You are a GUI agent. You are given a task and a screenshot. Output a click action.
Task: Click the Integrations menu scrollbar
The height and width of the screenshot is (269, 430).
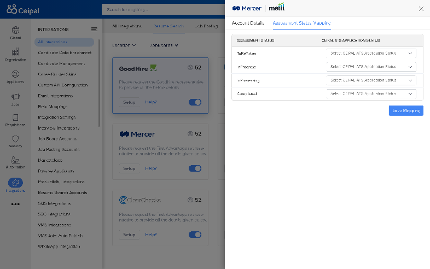99,83
